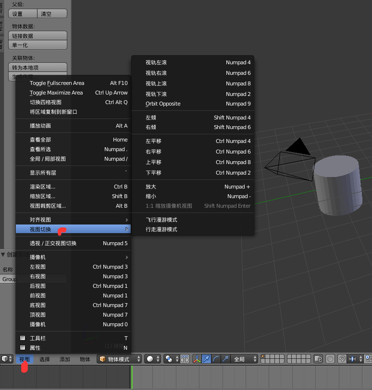The height and width of the screenshot is (390, 372).
Task: Select 播放动画 menu entry
Action: (73, 126)
